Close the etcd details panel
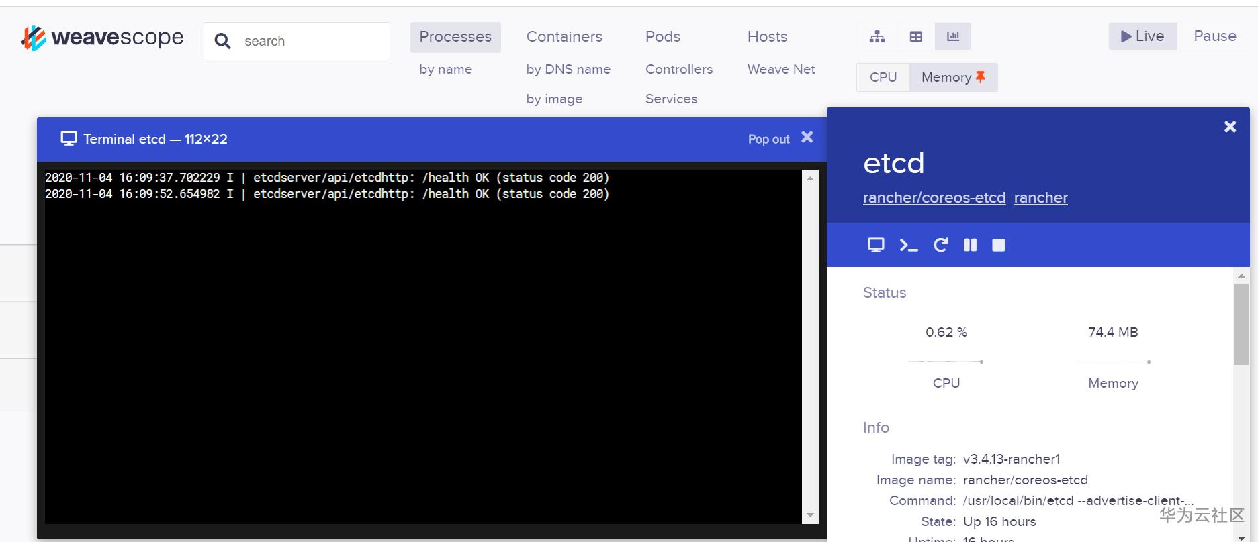This screenshot has width=1258, height=542. (1230, 127)
